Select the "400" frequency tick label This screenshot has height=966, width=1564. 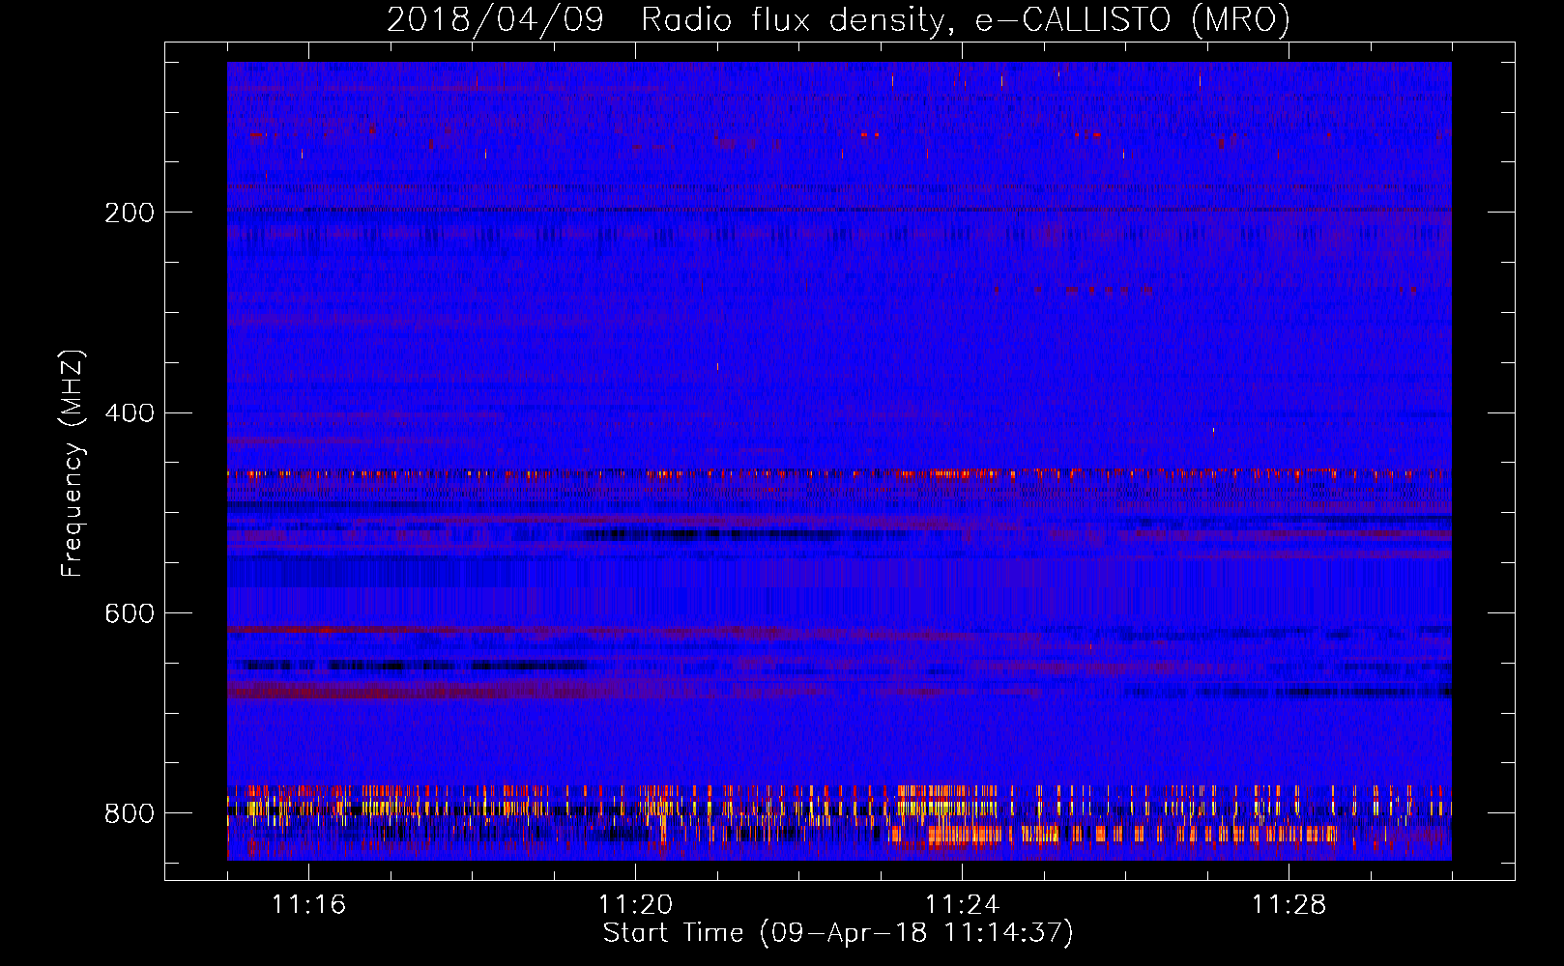point(130,413)
